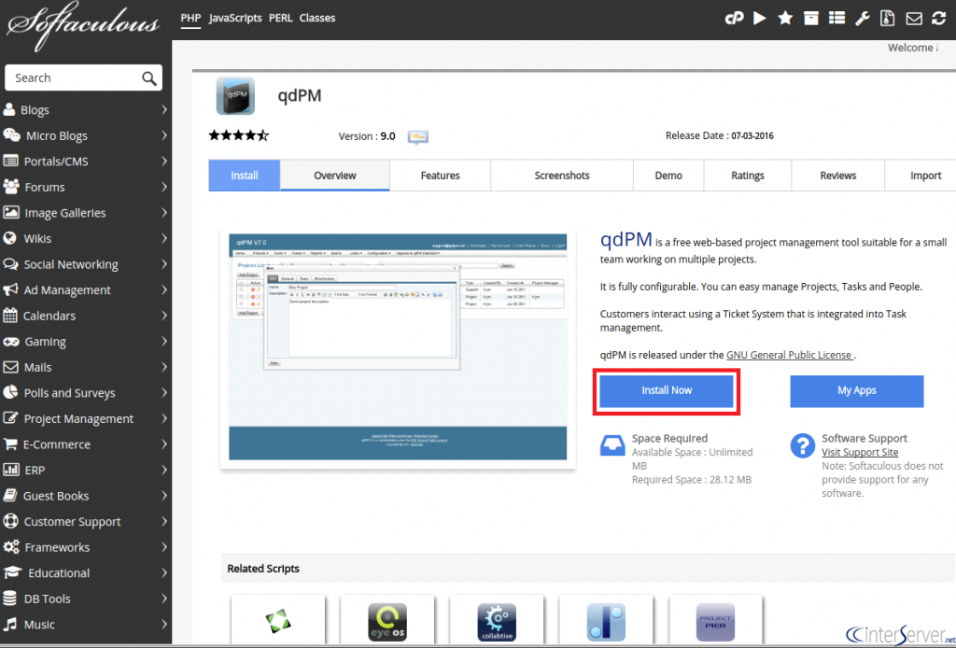Expand the Image Galleries chevron

tap(164, 213)
